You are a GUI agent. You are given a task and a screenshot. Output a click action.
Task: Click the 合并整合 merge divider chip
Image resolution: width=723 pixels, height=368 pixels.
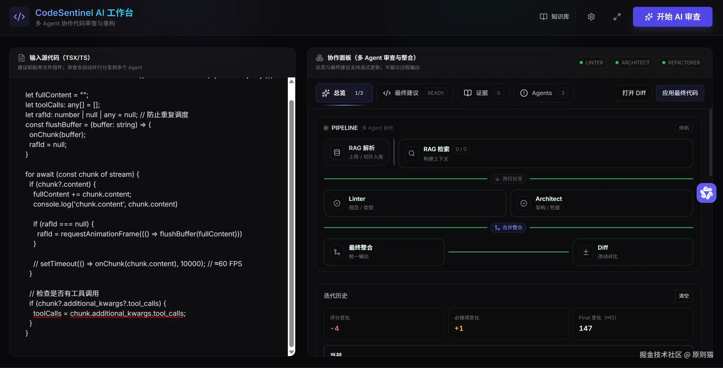[x=508, y=228]
